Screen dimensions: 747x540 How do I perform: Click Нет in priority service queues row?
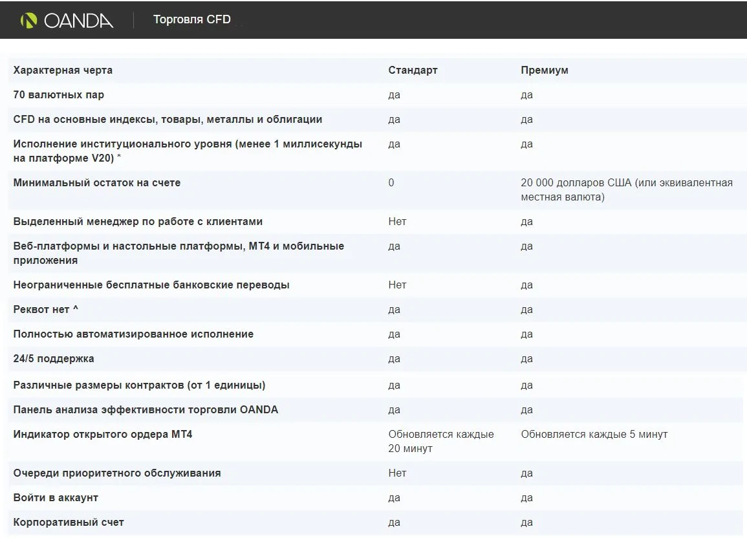click(x=397, y=473)
